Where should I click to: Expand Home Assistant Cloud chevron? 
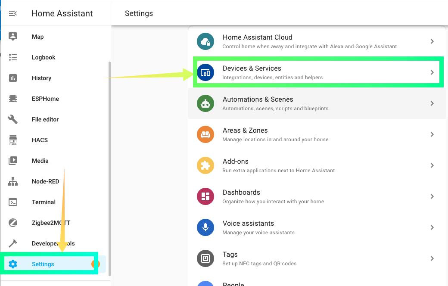click(x=432, y=41)
